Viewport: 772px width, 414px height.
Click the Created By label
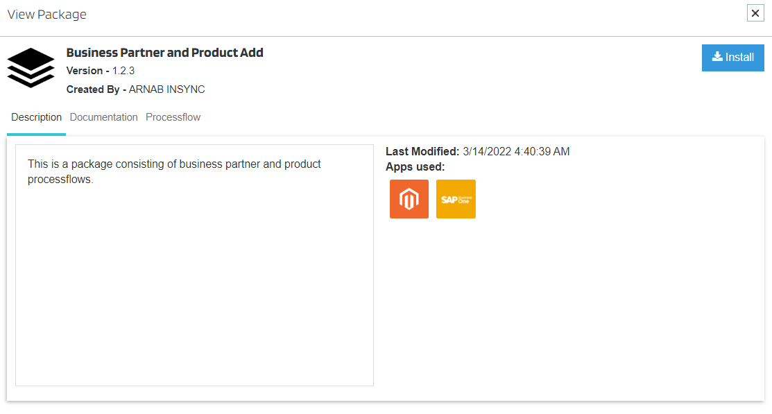94,89
